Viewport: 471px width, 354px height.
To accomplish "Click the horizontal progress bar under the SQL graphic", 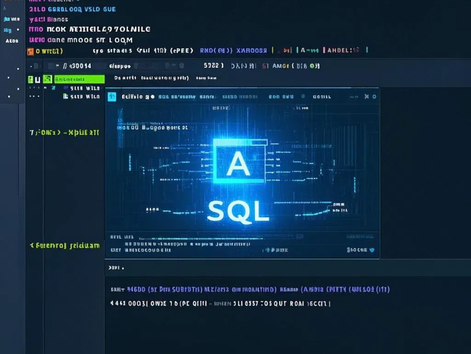I will pyautogui.click(x=201, y=239).
